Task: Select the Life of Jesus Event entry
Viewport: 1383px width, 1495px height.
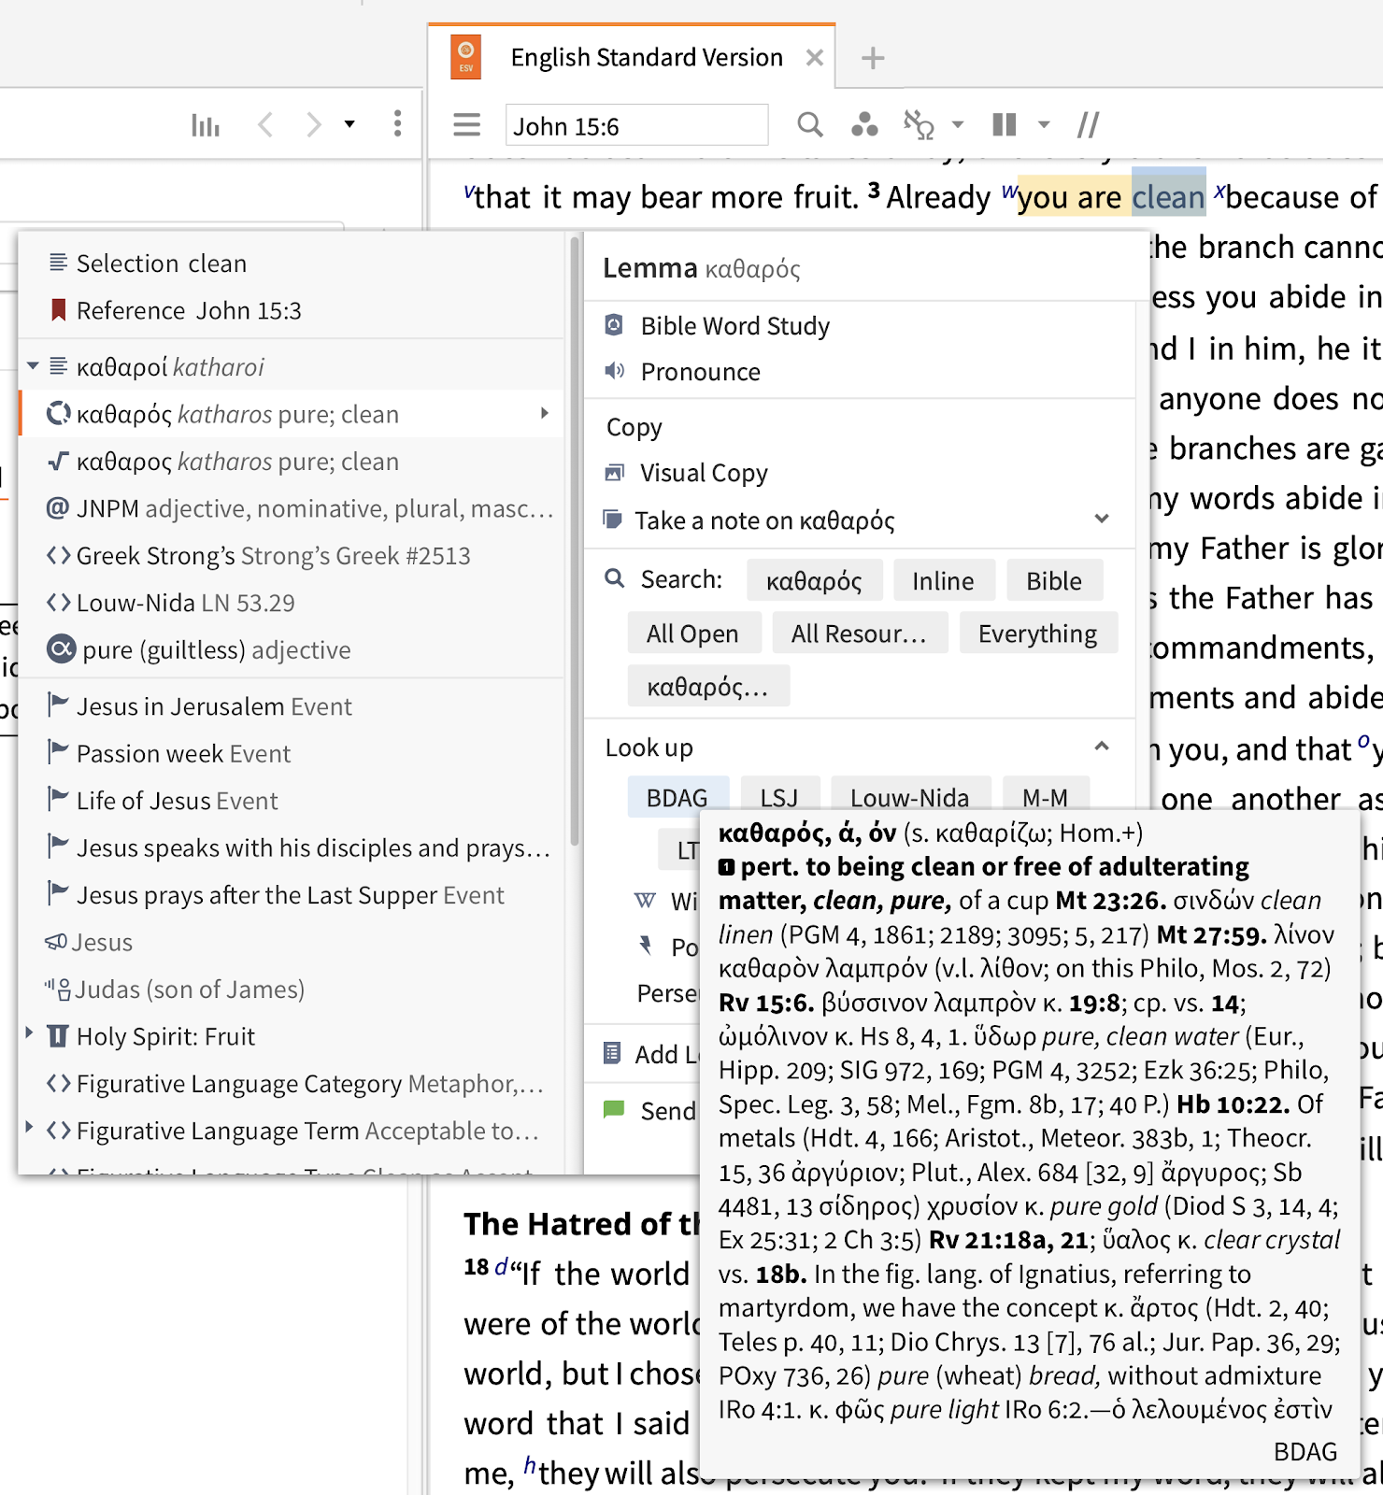Action: (x=292, y=801)
